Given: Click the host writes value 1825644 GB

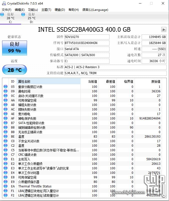Looking at the screenshot, I should [x=154, y=43].
